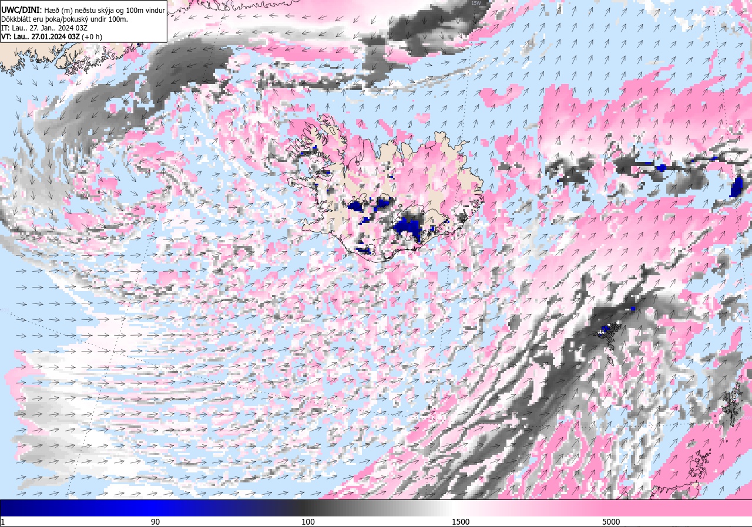Screen dimensions: 752x527
Task: Click the large blue fog patch over southern Iceland
Action: [x=407, y=228]
